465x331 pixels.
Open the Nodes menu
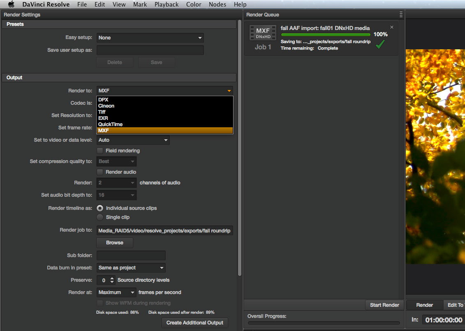pyautogui.click(x=217, y=5)
